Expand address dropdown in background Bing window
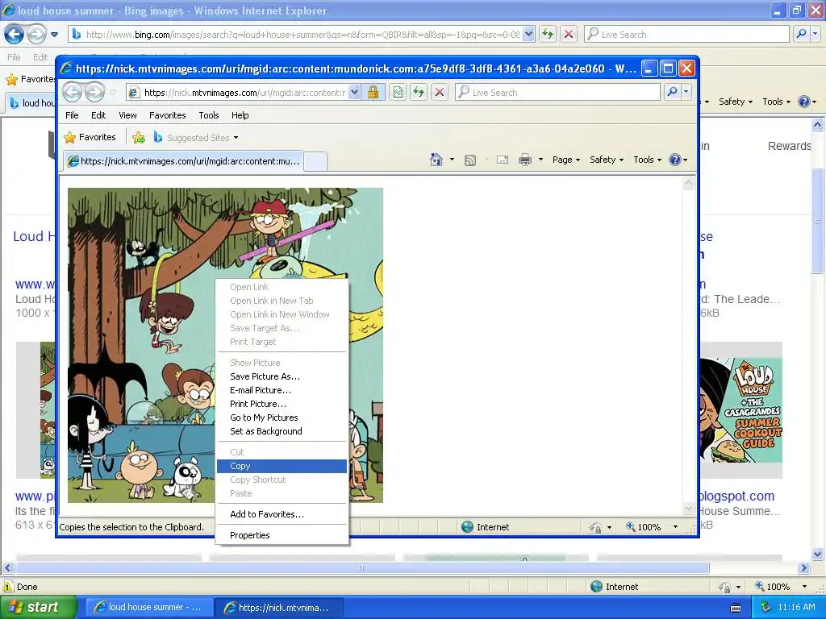 tap(529, 34)
